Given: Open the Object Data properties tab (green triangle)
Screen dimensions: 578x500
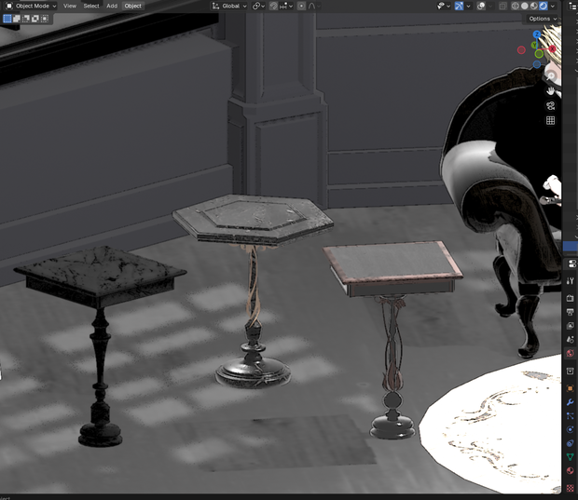Looking at the screenshot, I should [x=570, y=457].
